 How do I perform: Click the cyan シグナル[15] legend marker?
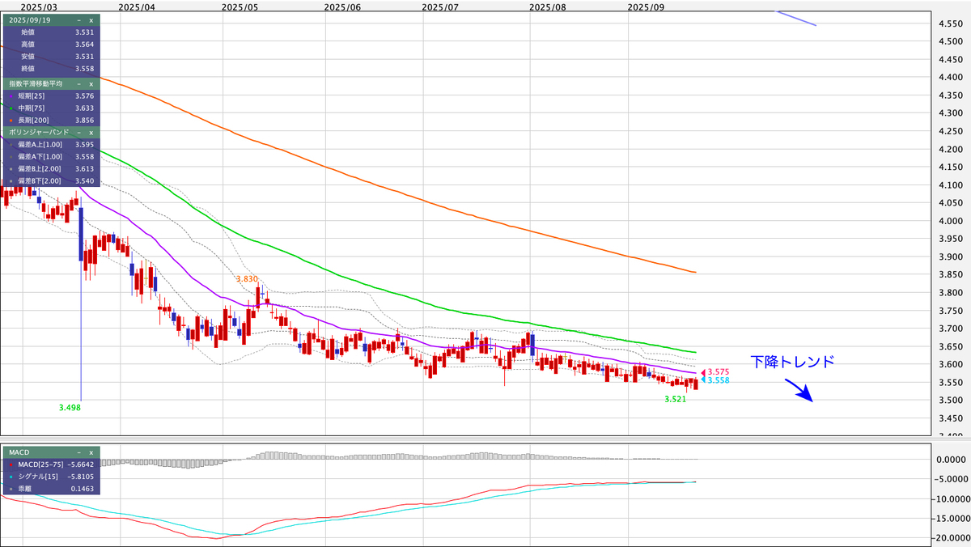tap(9, 477)
